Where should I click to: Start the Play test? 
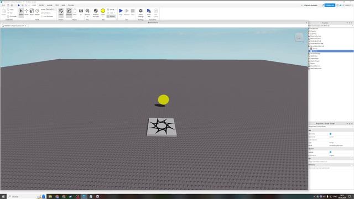121,11
